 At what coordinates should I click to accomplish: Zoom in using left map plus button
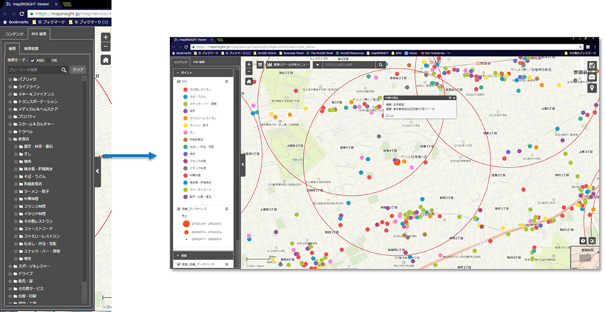coord(105,37)
